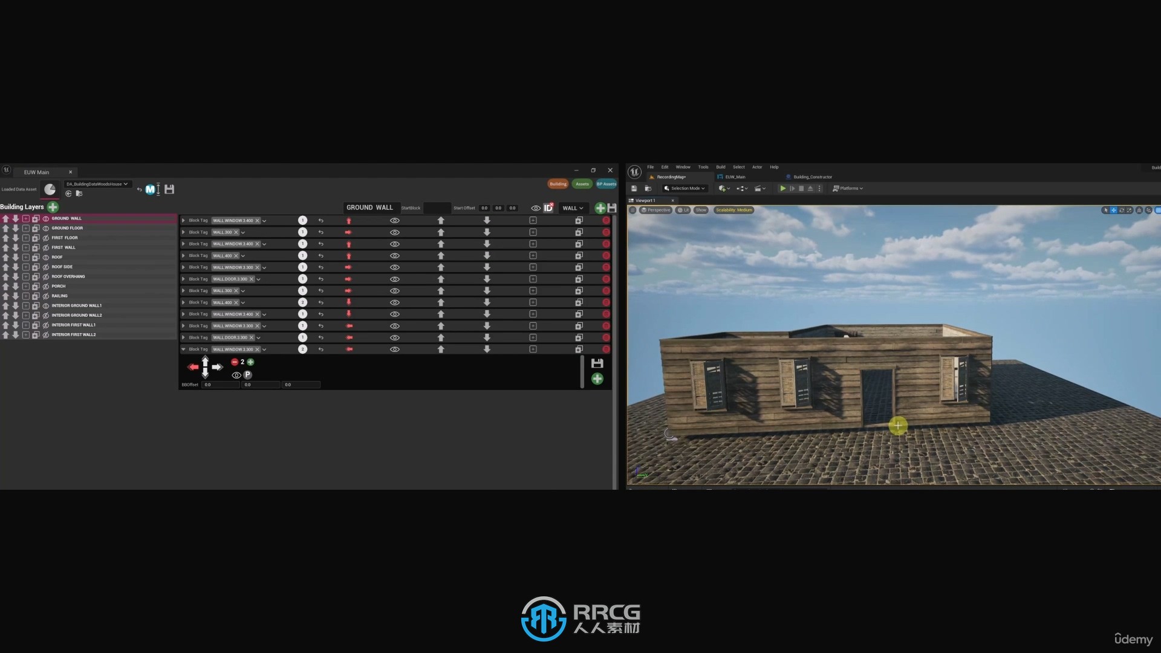Add a new building layer with green plus
The width and height of the screenshot is (1161, 653).
click(x=53, y=207)
